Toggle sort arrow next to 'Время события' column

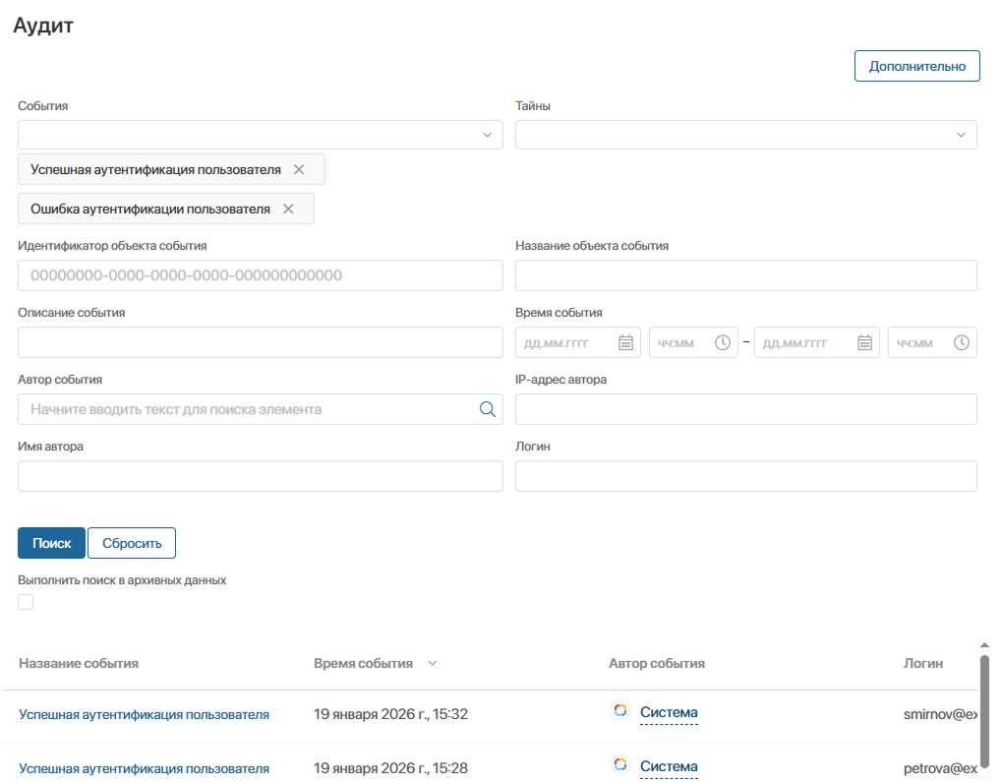[433, 663]
